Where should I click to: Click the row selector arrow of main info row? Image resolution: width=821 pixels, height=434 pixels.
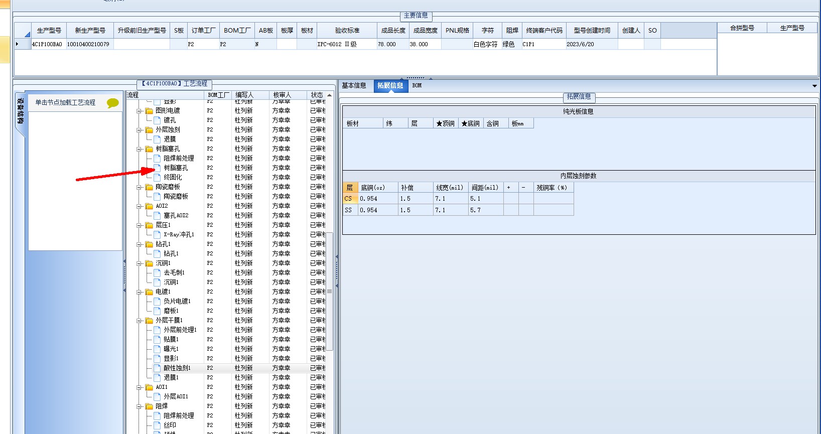23,44
